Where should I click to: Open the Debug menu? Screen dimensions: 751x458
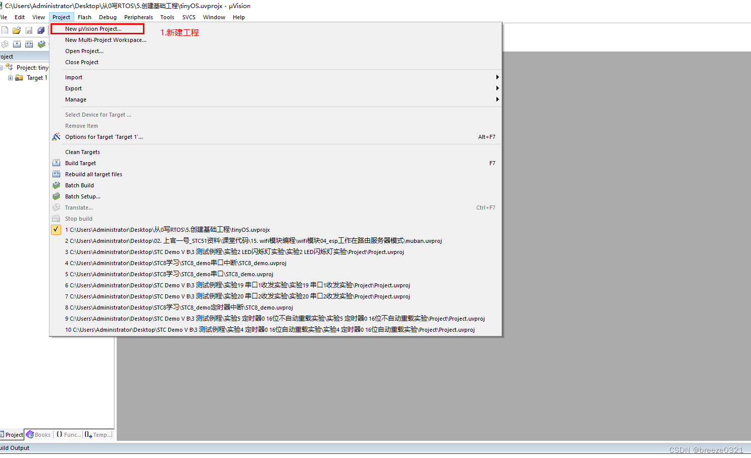[108, 17]
